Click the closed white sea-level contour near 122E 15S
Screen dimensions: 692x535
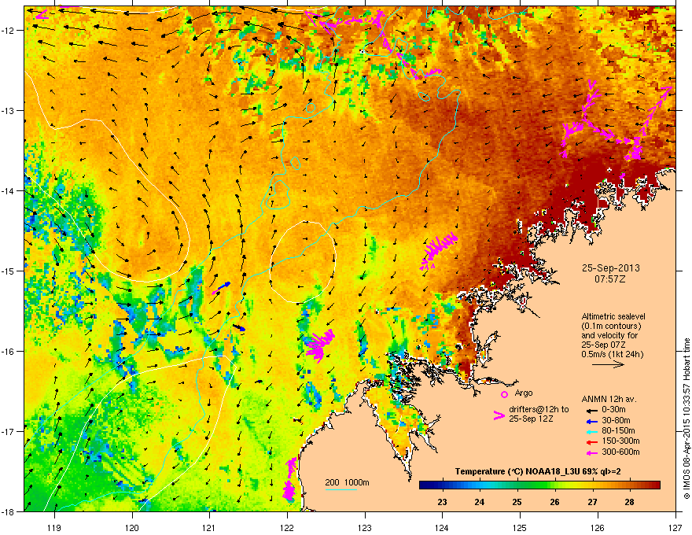click(x=303, y=262)
